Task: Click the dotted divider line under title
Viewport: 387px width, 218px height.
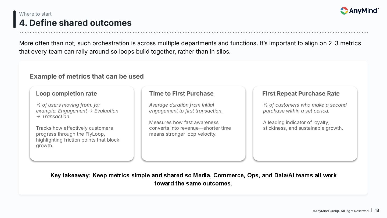Action: 193,32
